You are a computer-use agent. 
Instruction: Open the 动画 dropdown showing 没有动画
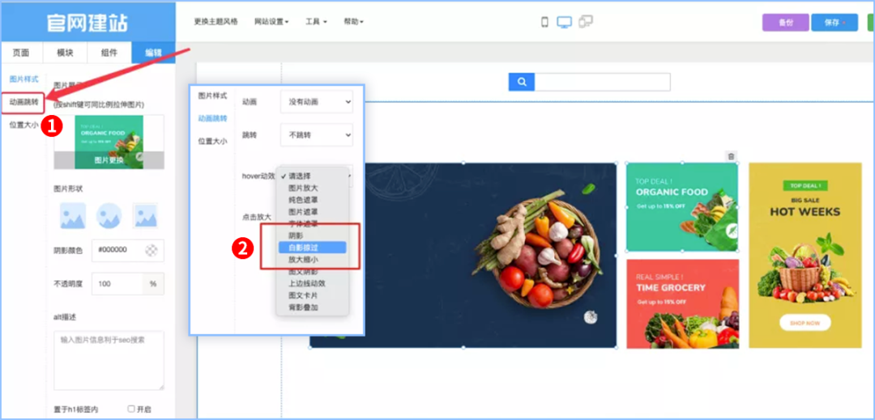316,102
